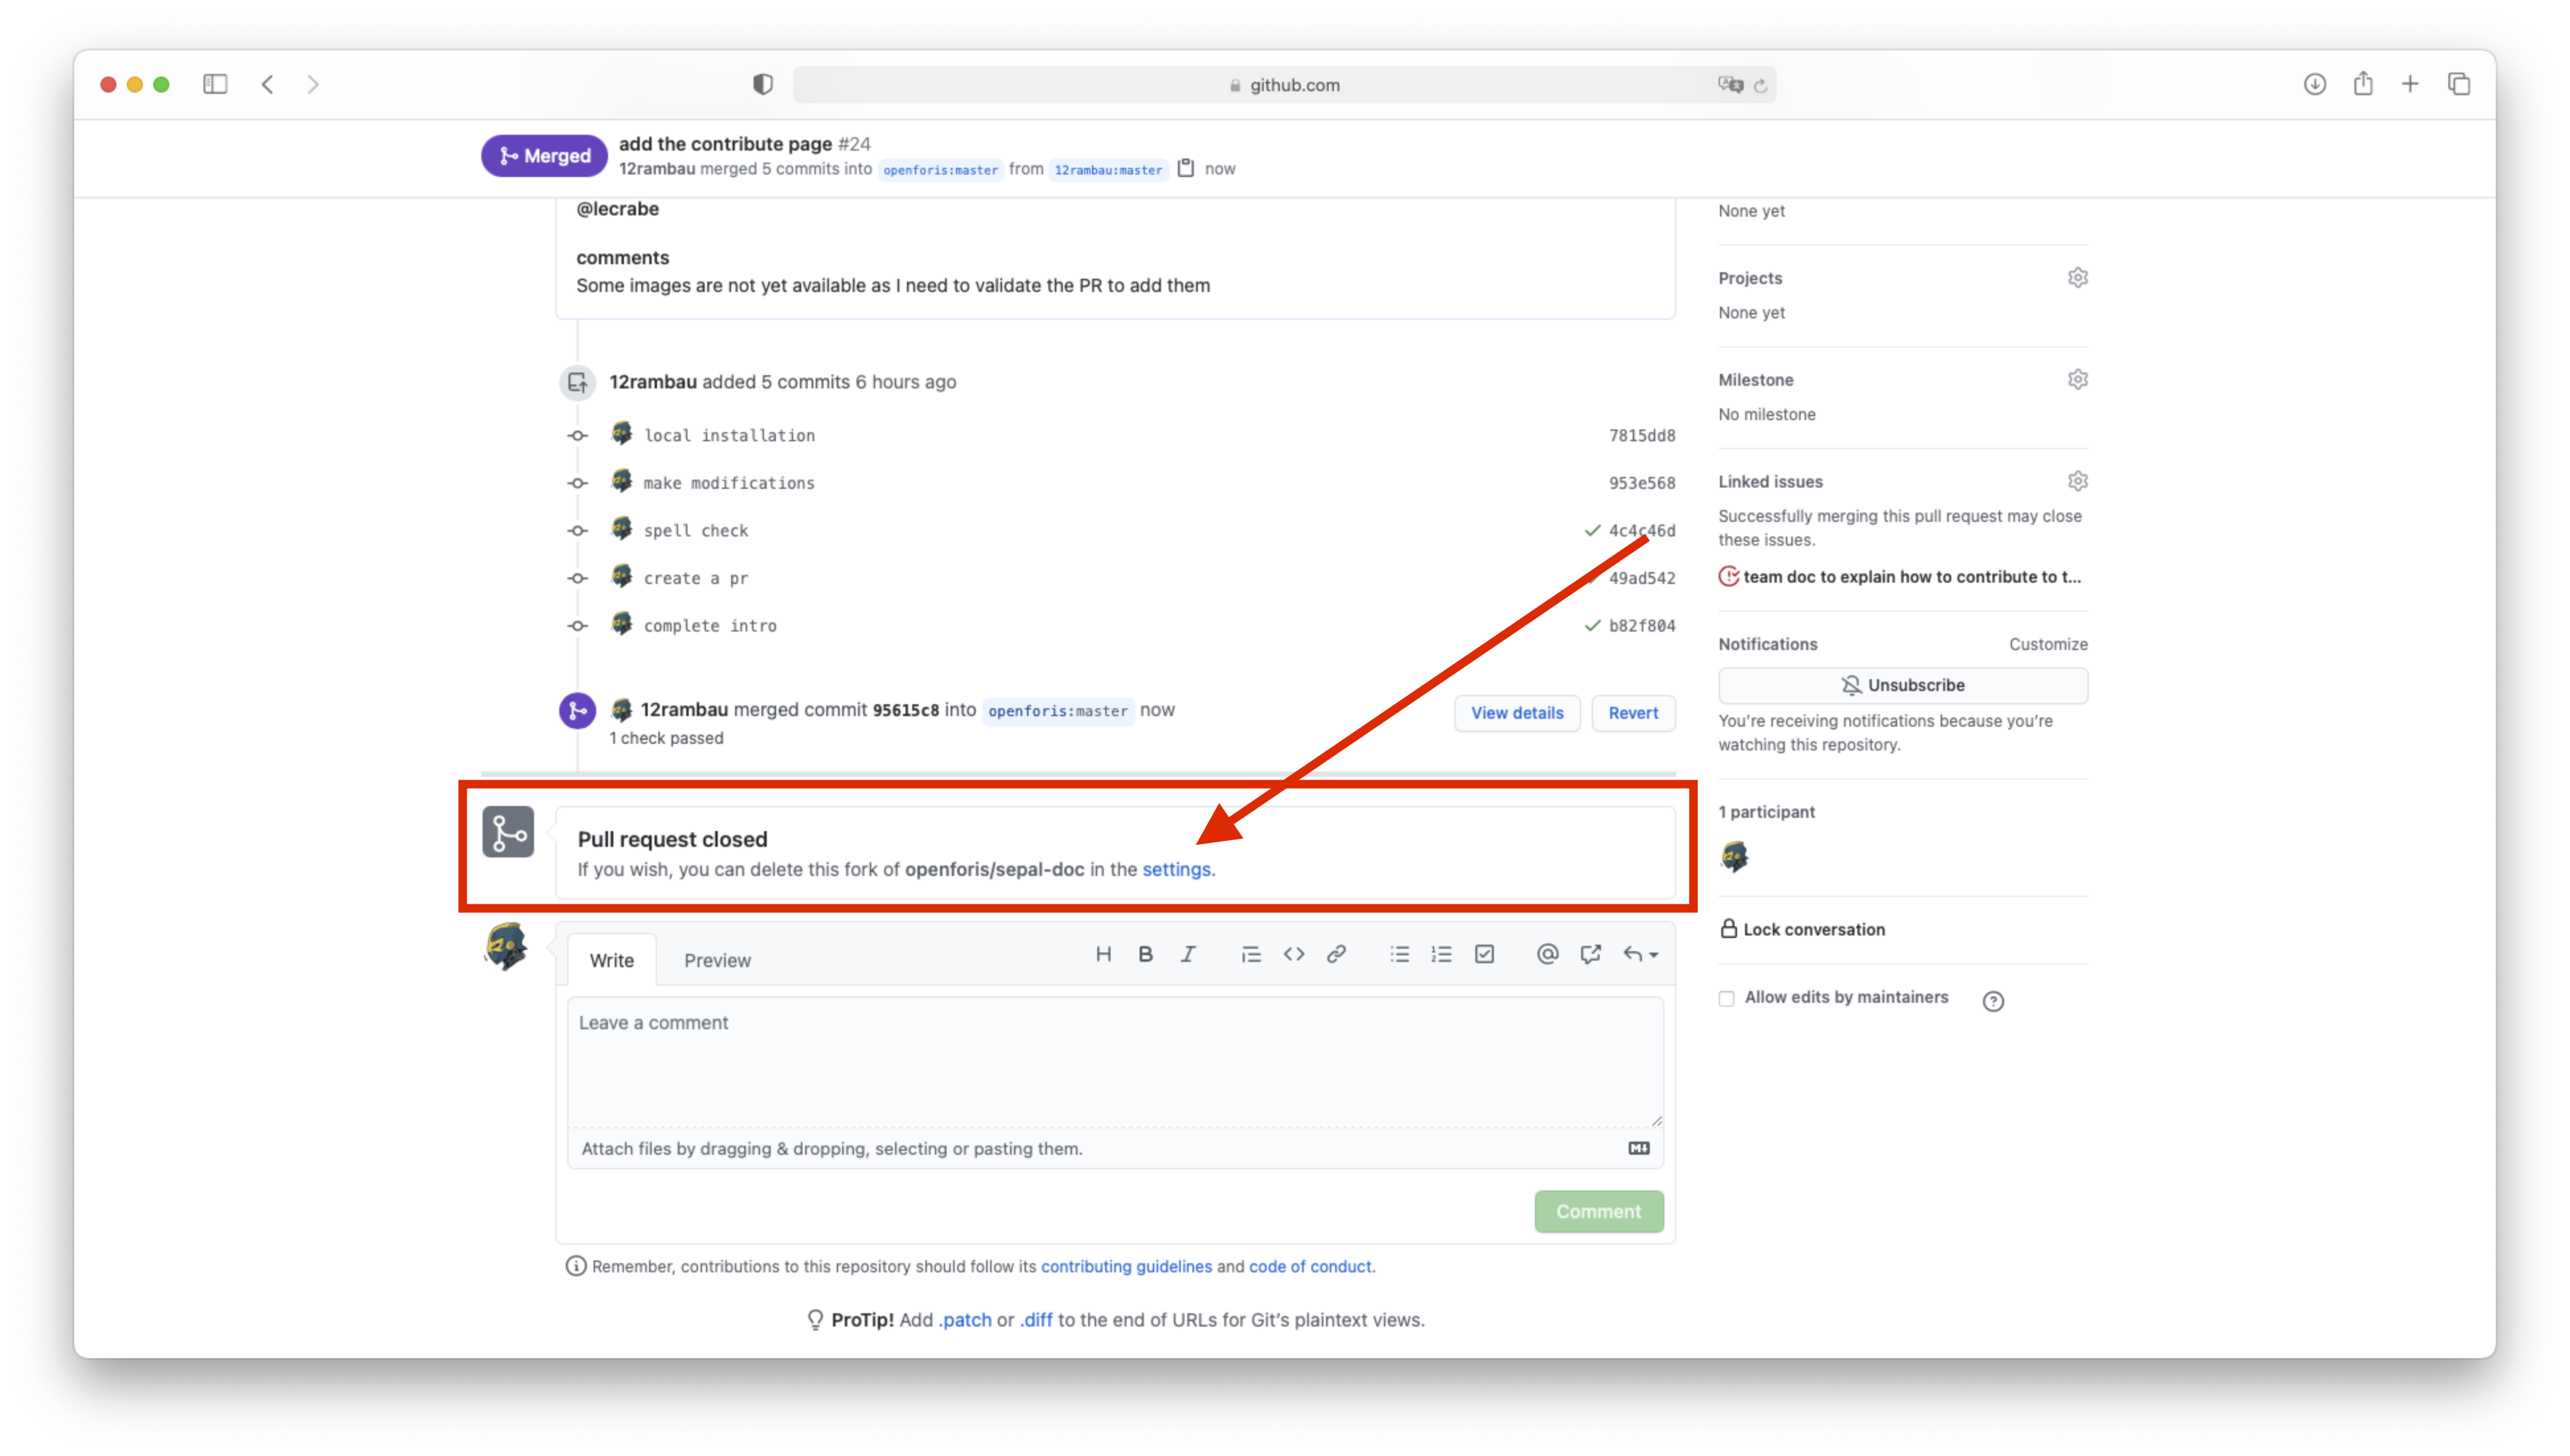Click the Bold formatting icon

click(1146, 954)
